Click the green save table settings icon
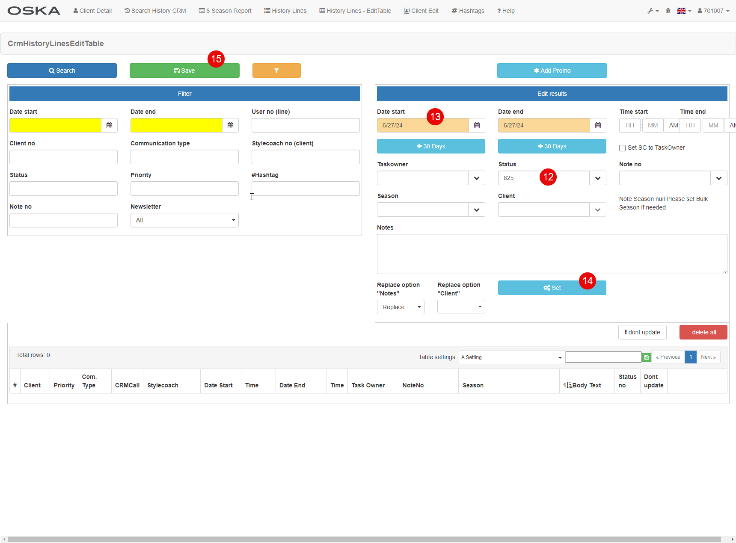The image size is (736, 543). [647, 357]
